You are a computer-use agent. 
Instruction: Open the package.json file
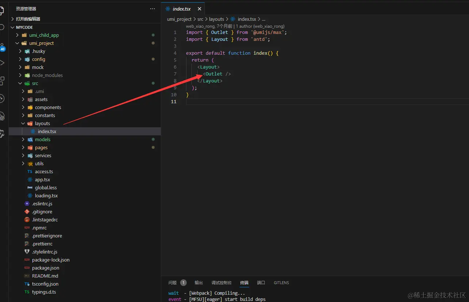tap(85, 268)
